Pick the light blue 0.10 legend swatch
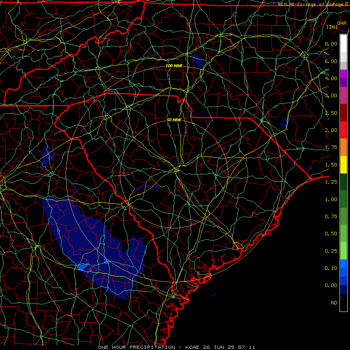 [343, 264]
